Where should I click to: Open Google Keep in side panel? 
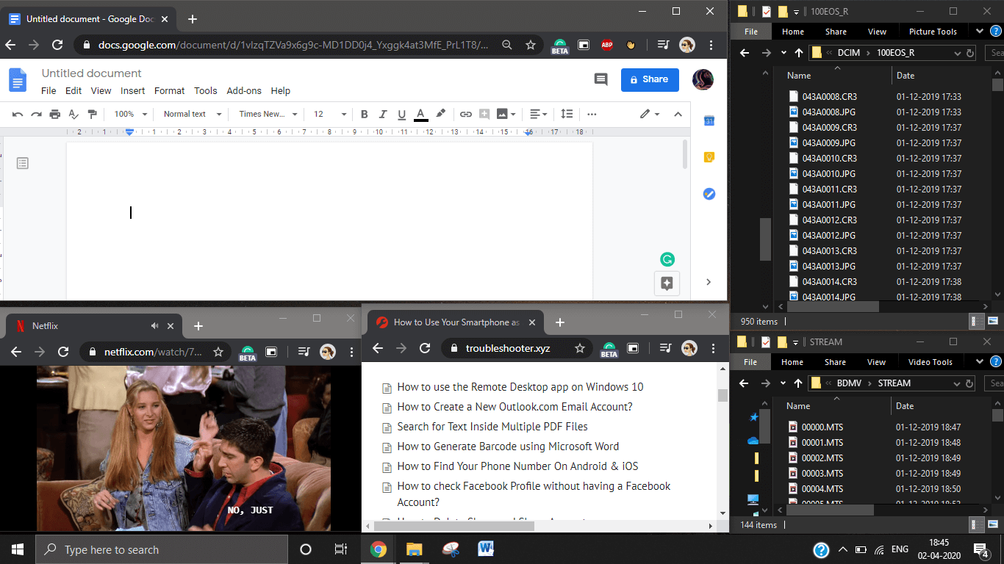(x=709, y=157)
